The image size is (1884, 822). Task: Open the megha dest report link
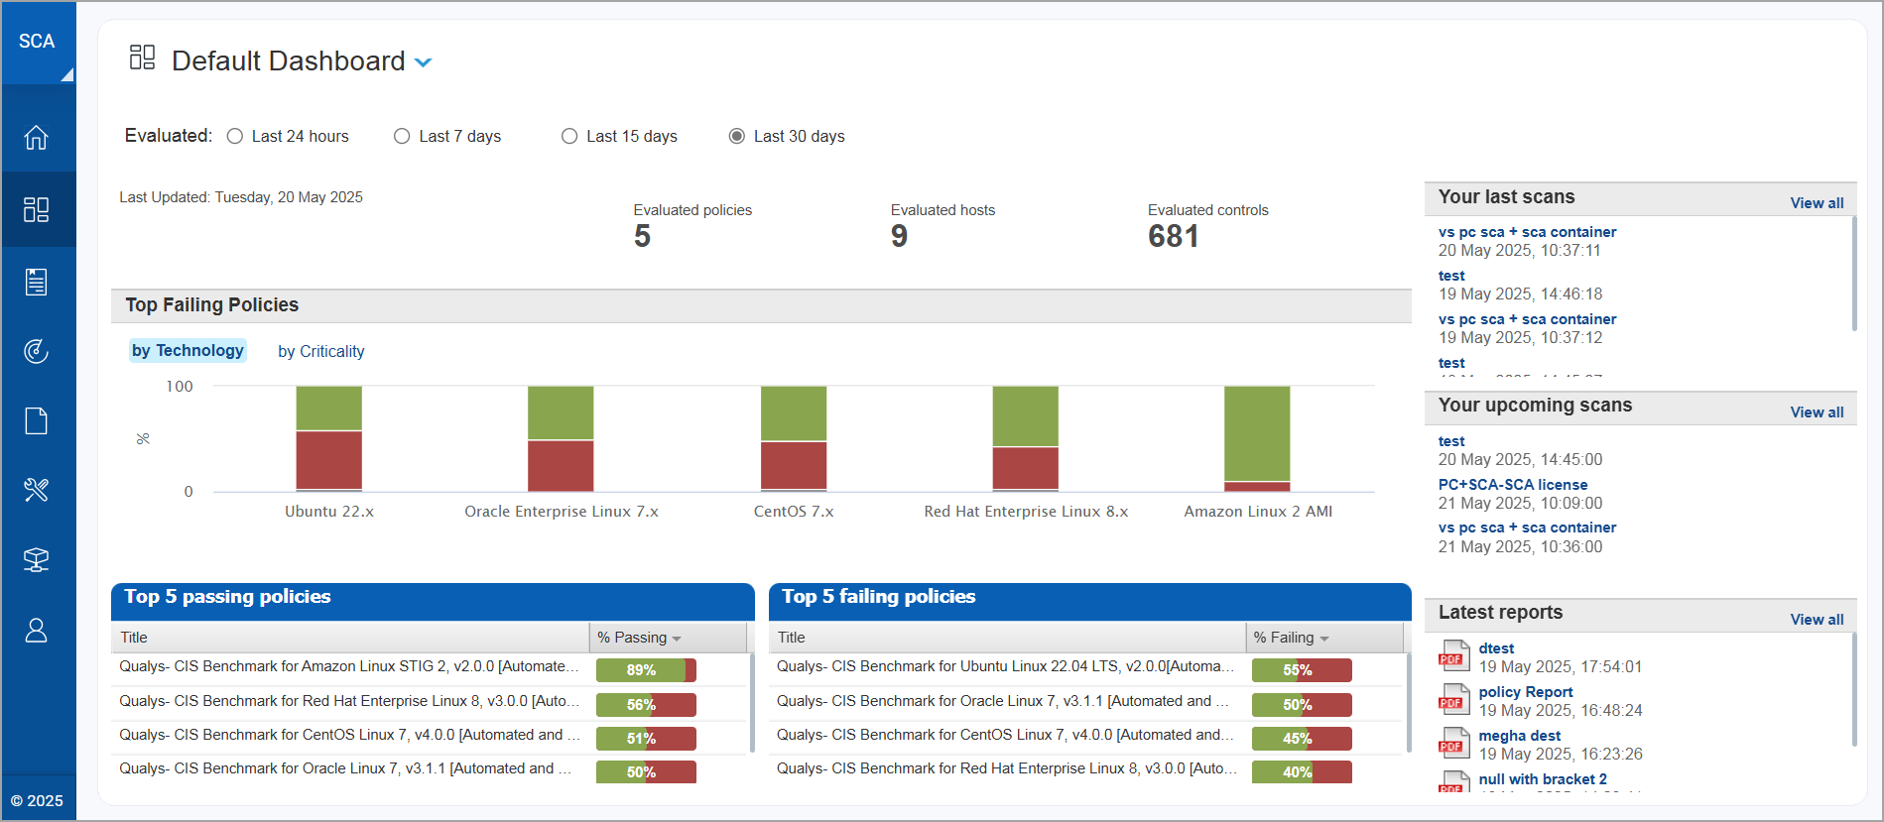[1520, 736]
